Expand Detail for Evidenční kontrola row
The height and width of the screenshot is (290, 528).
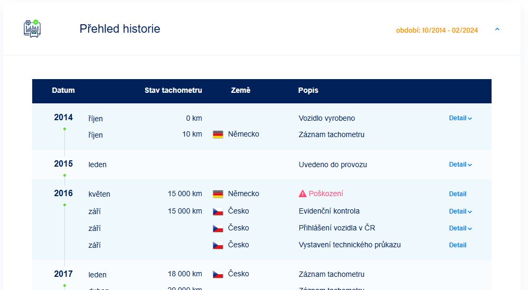(460, 211)
